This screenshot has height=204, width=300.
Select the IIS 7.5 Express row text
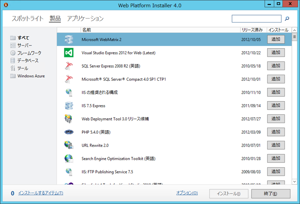pos(94,106)
